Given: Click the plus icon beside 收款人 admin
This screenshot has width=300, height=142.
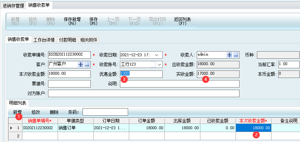Looking at the screenshot, I should 229,55.
